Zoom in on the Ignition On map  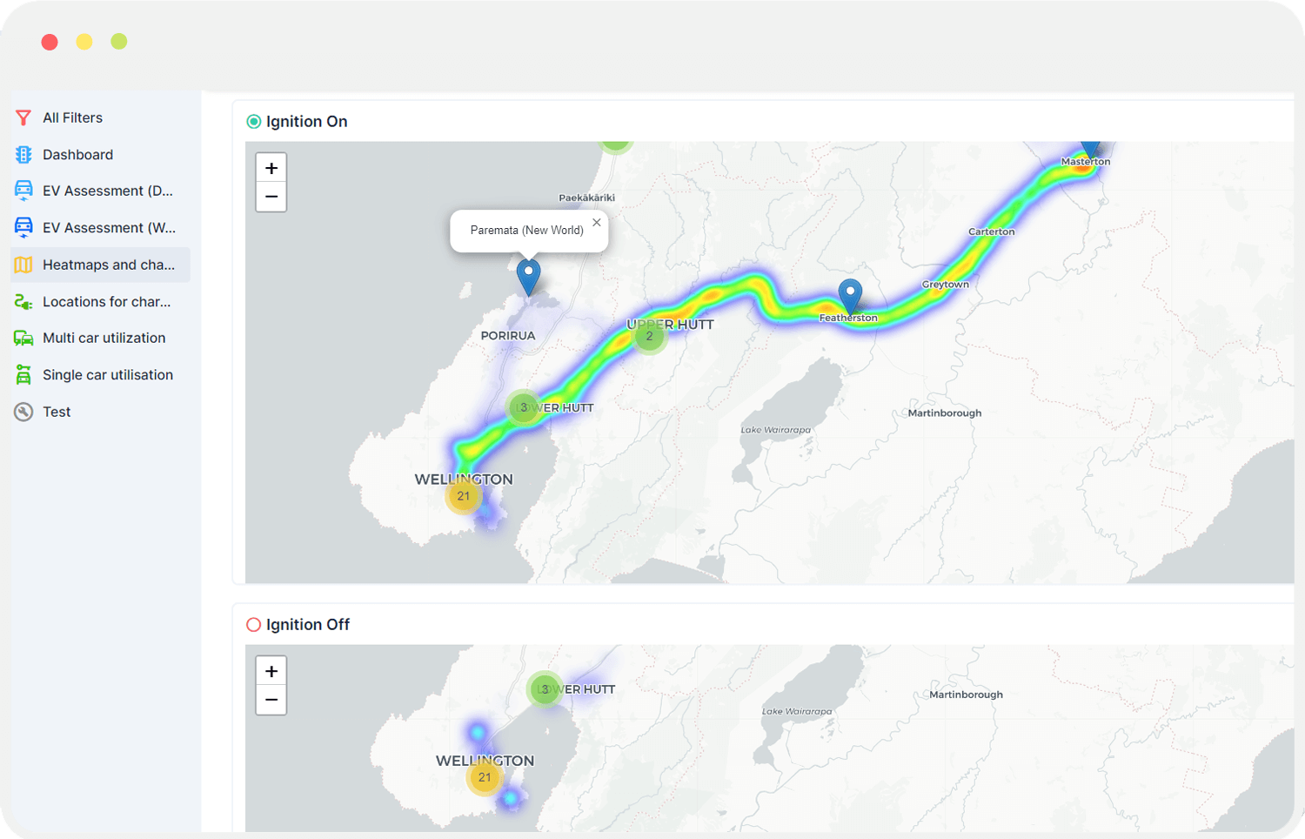pos(271,166)
